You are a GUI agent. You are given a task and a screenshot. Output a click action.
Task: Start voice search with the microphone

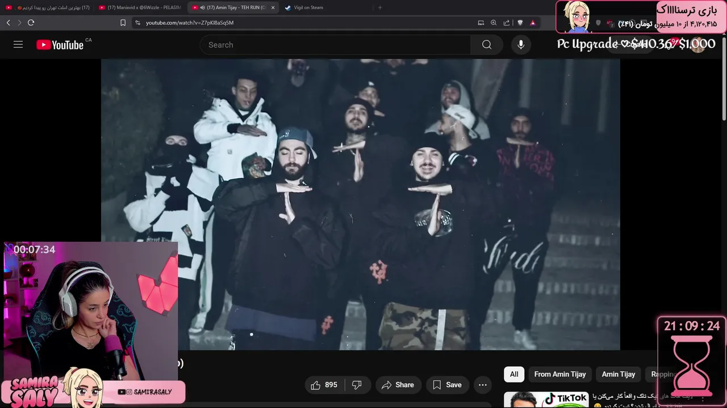(521, 45)
